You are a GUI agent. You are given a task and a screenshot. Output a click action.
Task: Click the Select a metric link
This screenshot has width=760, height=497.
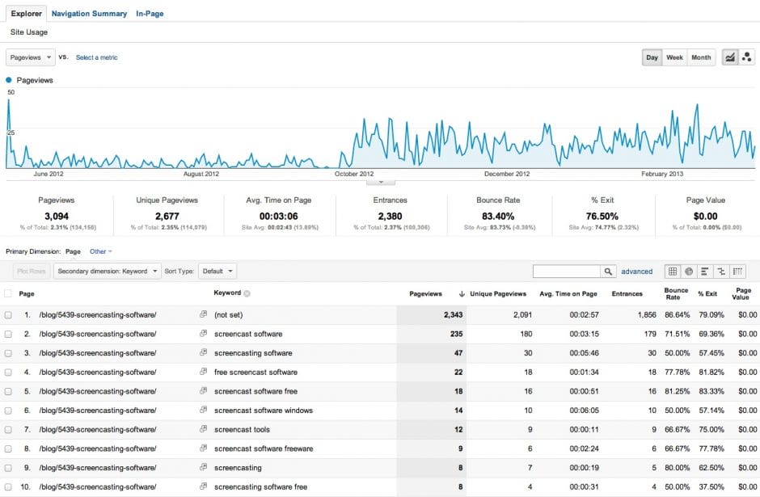[96, 57]
